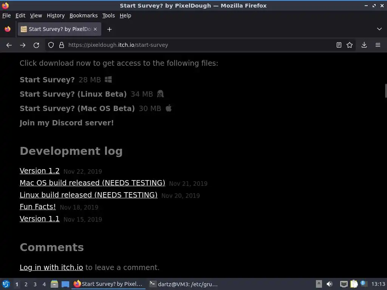Click the Apple platform icon
Image resolution: width=387 pixels, height=290 pixels.
[169, 108]
